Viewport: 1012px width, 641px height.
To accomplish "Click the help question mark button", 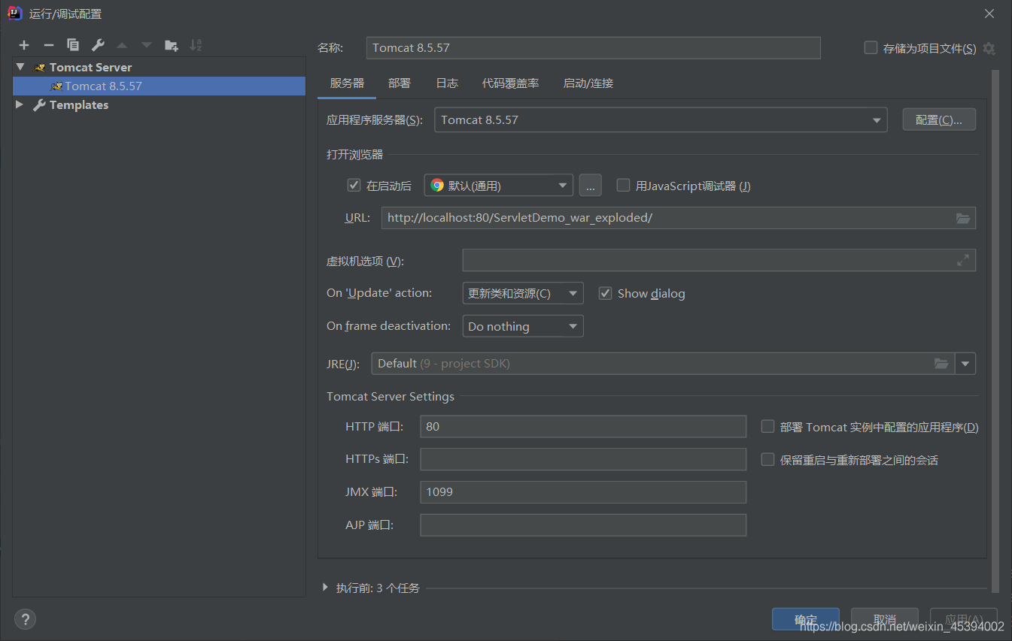I will [26, 619].
